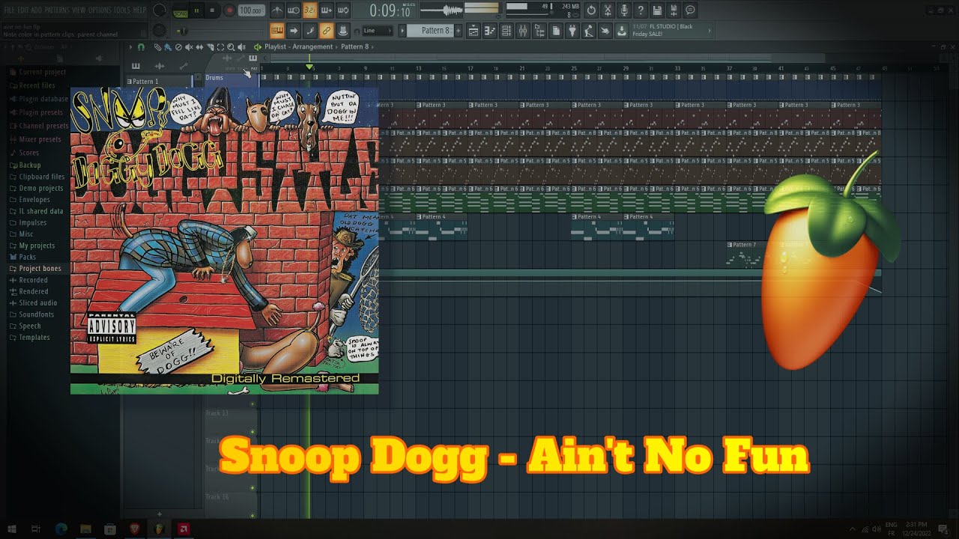Open the PATTERNS menu
Image resolution: width=959 pixels, height=539 pixels.
pyautogui.click(x=58, y=10)
